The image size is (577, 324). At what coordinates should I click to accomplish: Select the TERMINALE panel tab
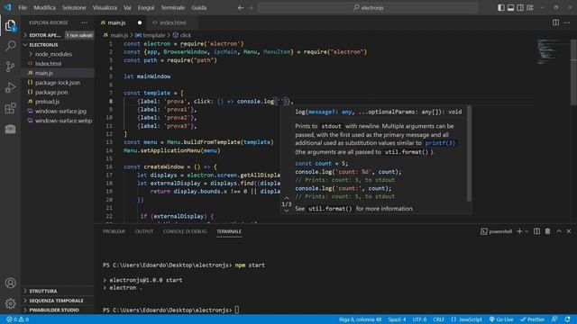229,231
